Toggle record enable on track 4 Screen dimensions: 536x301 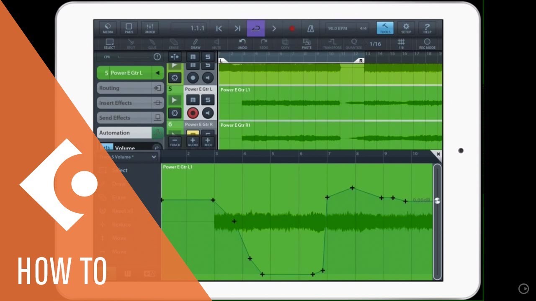[x=193, y=78]
